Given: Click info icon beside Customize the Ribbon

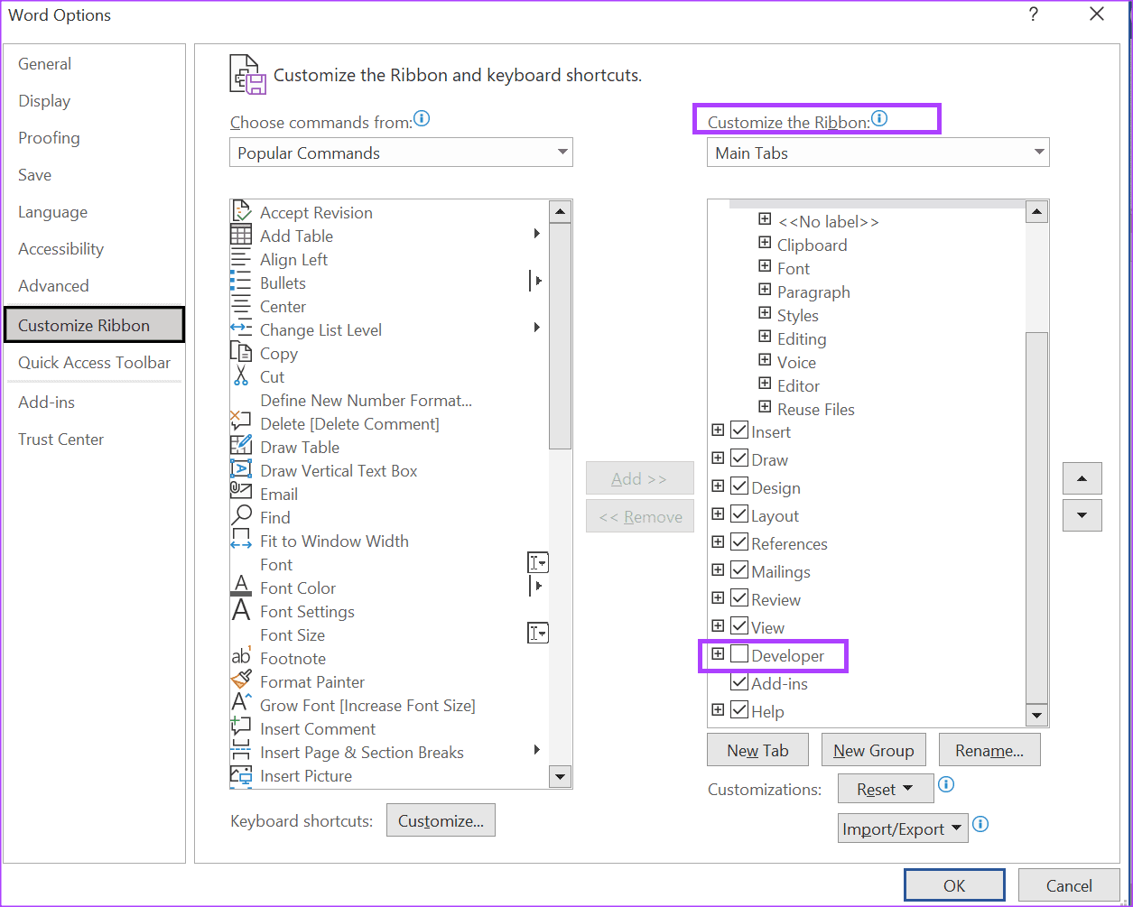Looking at the screenshot, I should click(879, 118).
